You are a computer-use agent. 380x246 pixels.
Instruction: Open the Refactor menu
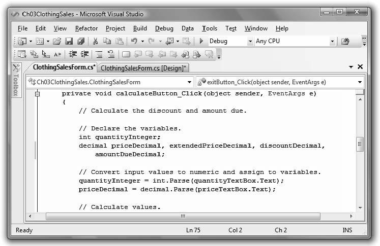[86, 28]
